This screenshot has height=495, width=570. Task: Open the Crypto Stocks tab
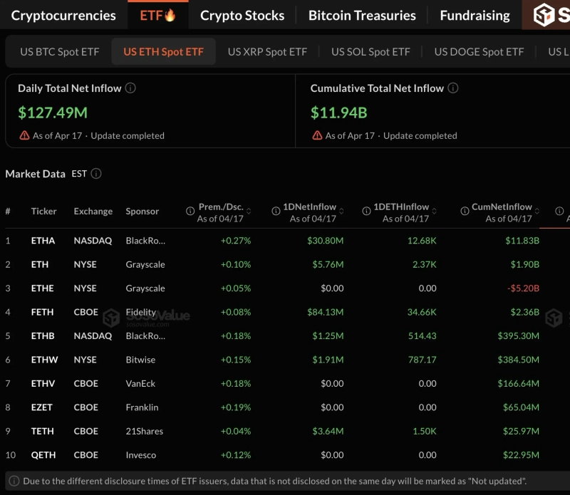(x=242, y=15)
